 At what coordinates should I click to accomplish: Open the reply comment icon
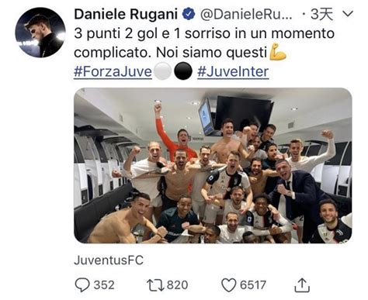tap(82, 285)
